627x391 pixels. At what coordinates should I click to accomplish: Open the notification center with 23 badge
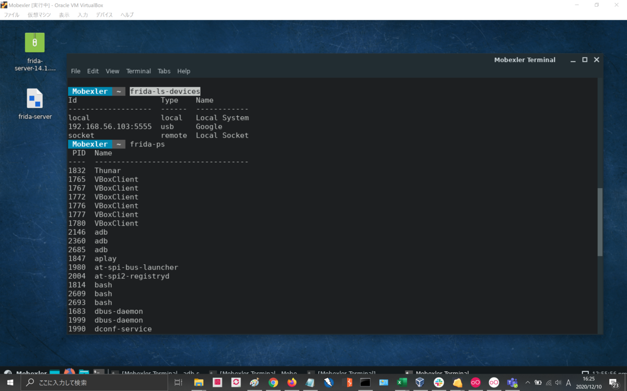[x=615, y=383]
